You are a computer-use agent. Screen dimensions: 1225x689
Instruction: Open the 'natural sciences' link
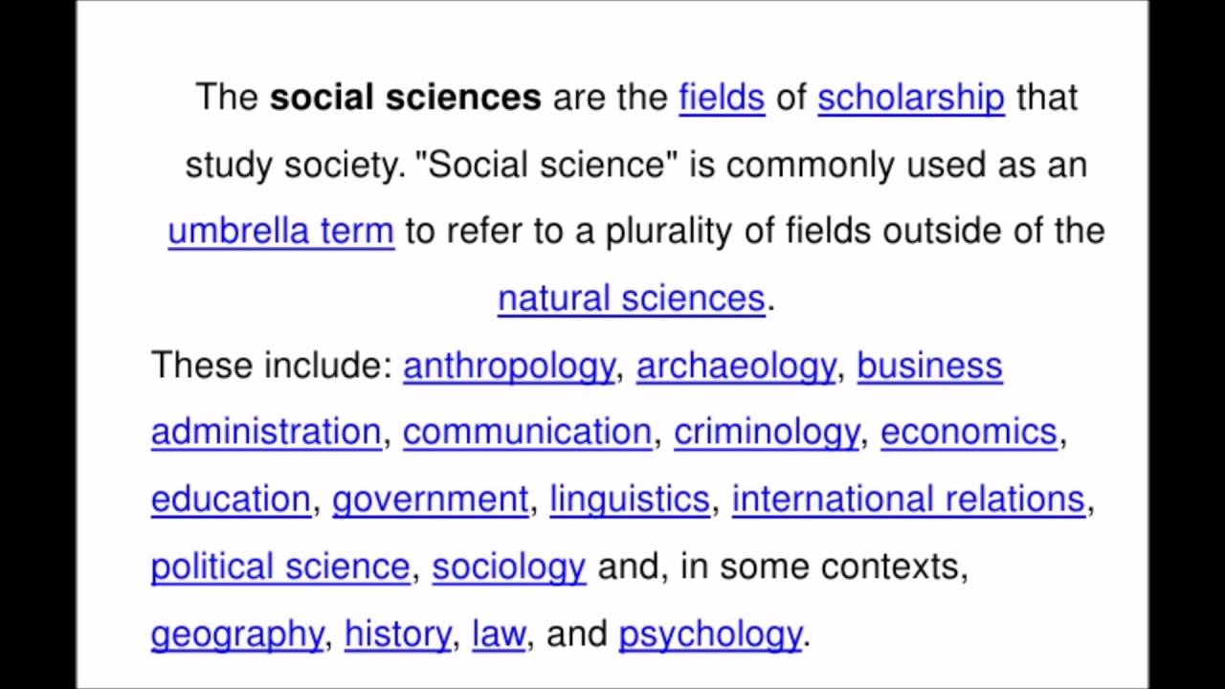[632, 299]
